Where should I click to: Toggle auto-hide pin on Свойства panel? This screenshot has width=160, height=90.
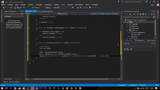[153, 44]
